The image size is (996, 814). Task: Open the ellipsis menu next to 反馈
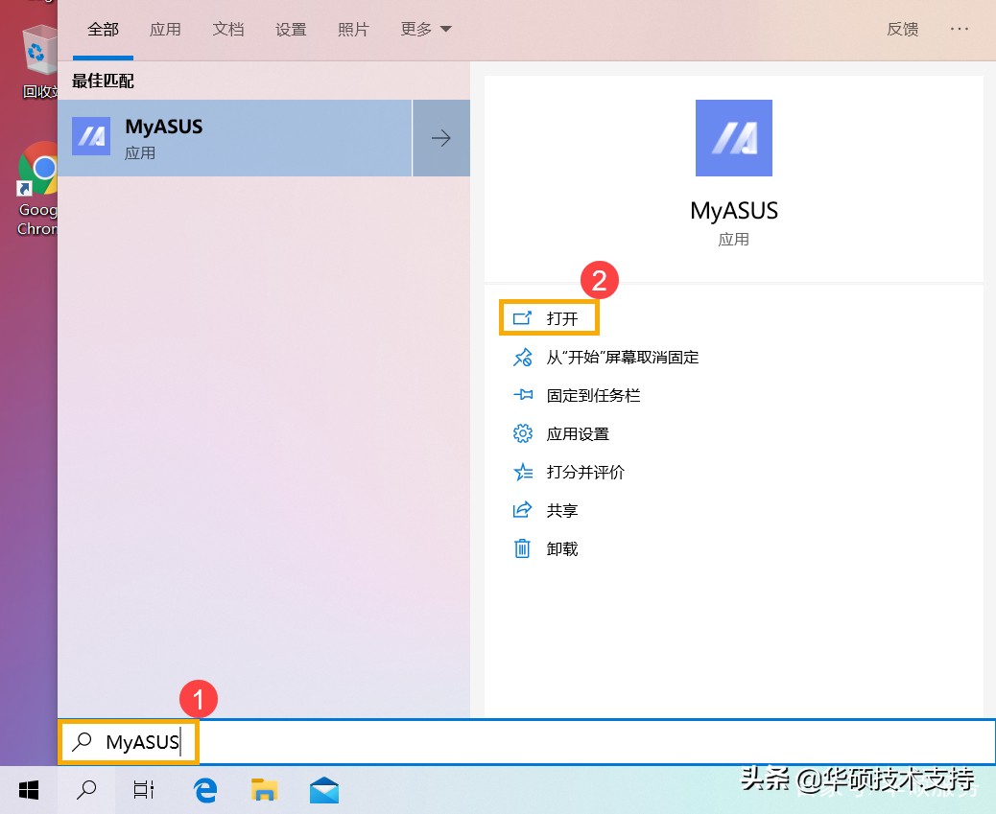click(x=960, y=29)
